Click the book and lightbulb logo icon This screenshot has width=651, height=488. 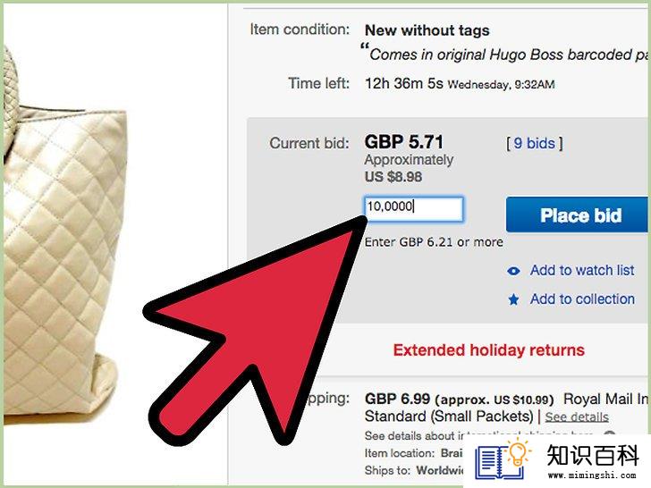(503, 460)
